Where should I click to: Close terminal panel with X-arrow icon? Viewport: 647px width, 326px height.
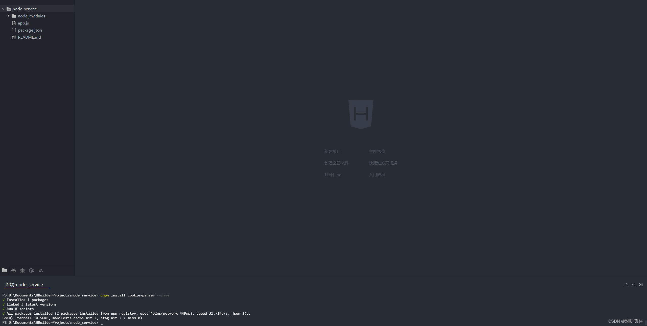641,285
